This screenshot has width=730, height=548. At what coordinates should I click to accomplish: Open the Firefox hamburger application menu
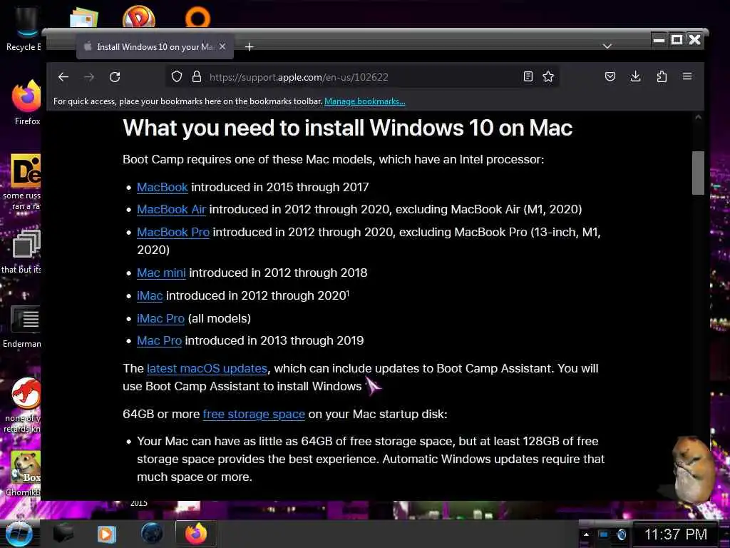(x=687, y=76)
